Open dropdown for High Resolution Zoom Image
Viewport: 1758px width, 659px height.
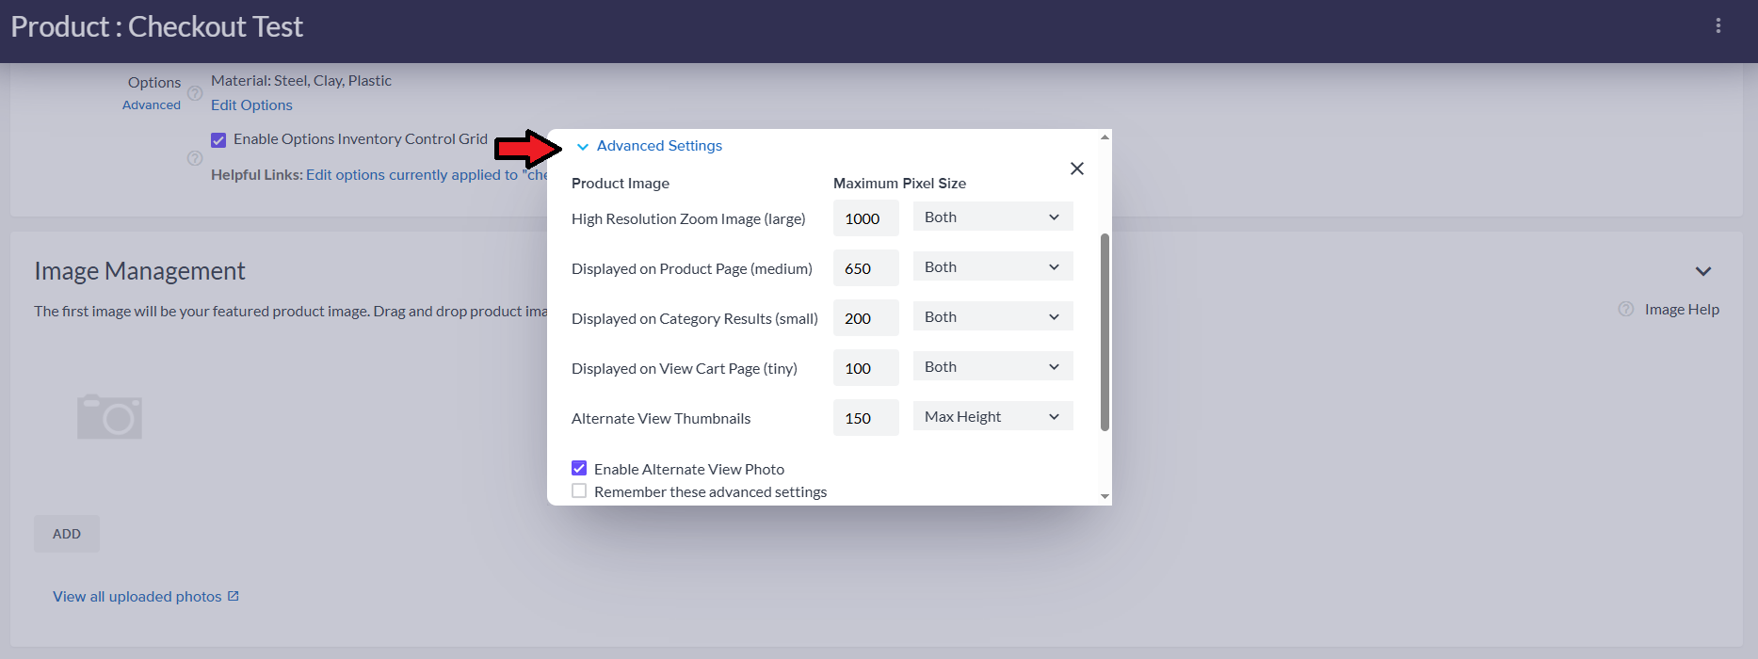pos(992,217)
